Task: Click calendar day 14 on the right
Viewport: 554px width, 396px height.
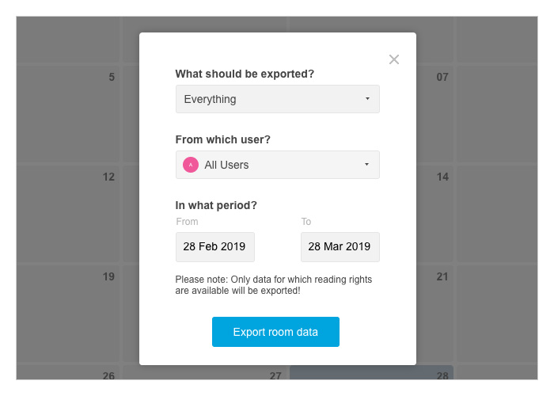Action: point(442,177)
